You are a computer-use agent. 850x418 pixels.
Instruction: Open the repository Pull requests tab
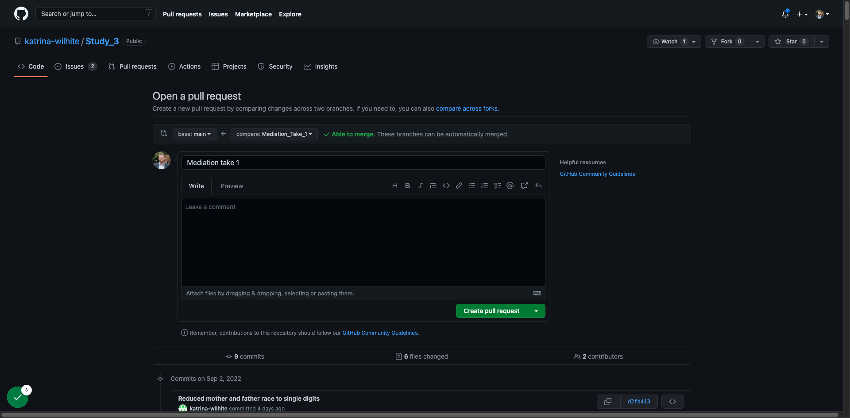click(x=132, y=66)
